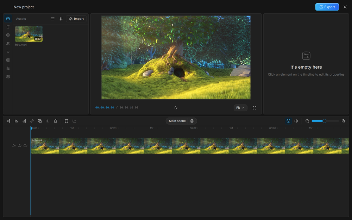
Task: Click the Export button
Action: 327,7
